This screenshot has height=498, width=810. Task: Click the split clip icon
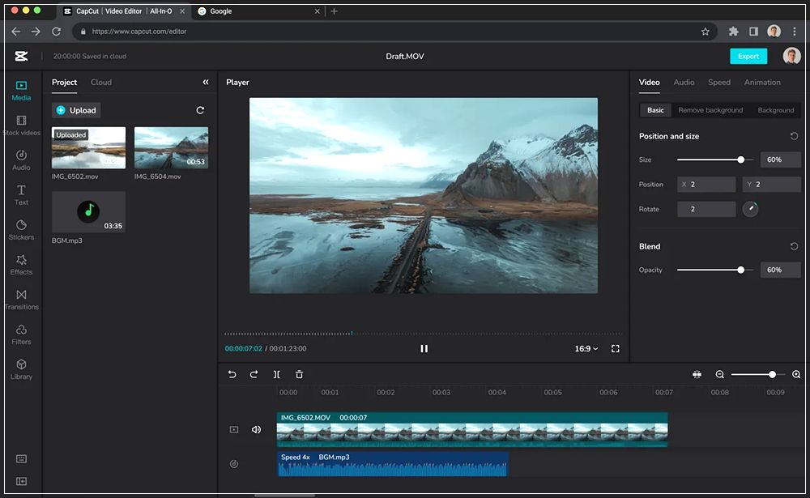click(x=277, y=374)
